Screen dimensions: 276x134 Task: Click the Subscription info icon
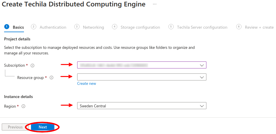point(32,66)
